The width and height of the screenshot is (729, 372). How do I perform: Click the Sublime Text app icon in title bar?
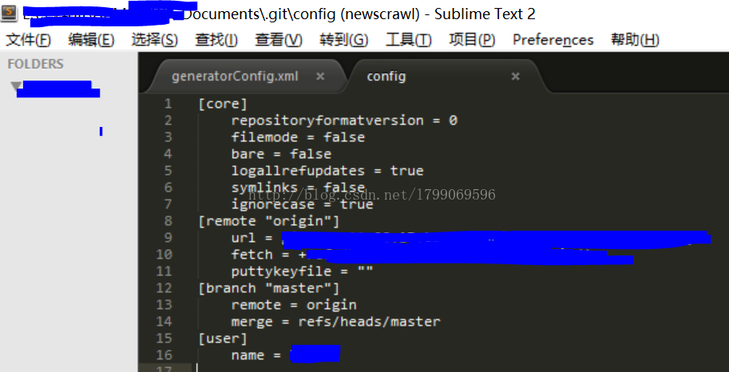(10, 13)
